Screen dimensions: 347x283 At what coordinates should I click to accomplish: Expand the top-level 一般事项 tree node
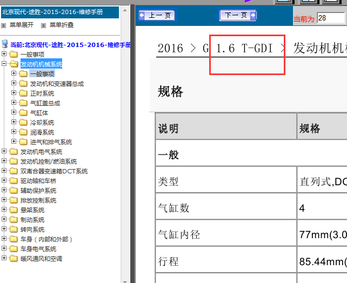[4, 53]
